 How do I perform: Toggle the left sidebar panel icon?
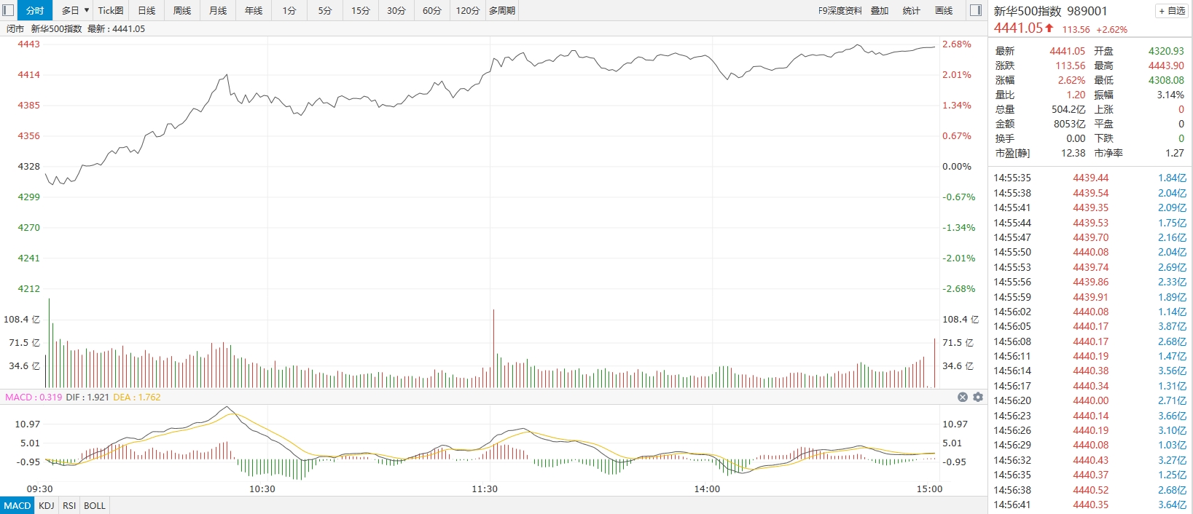9,10
